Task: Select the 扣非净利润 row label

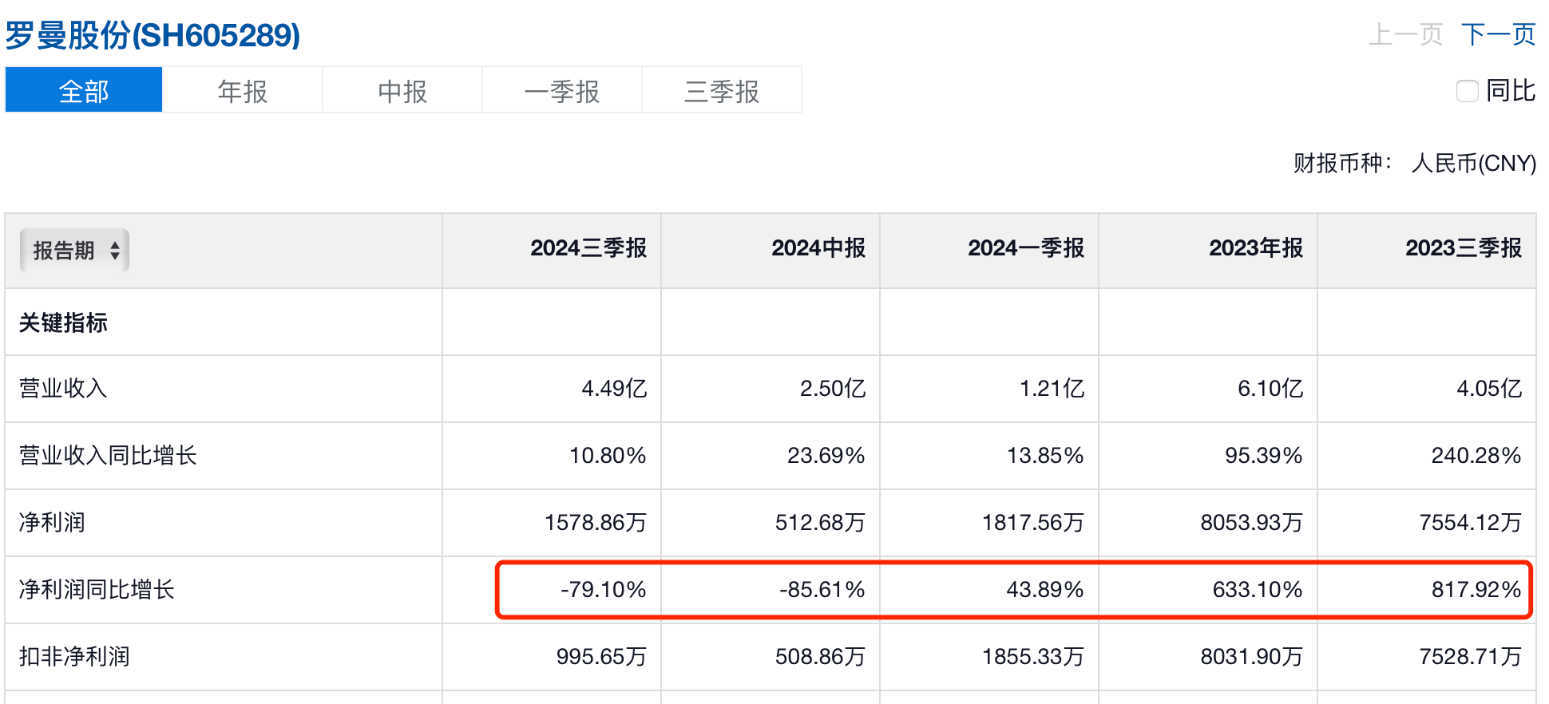Action: 74,657
